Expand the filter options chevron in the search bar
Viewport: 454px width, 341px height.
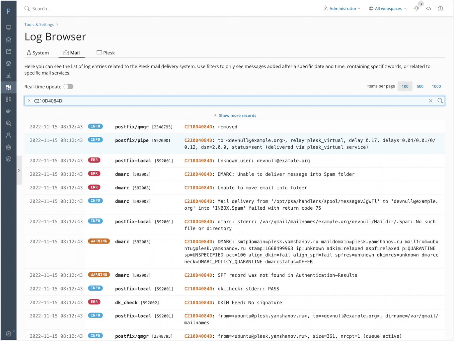29,101
